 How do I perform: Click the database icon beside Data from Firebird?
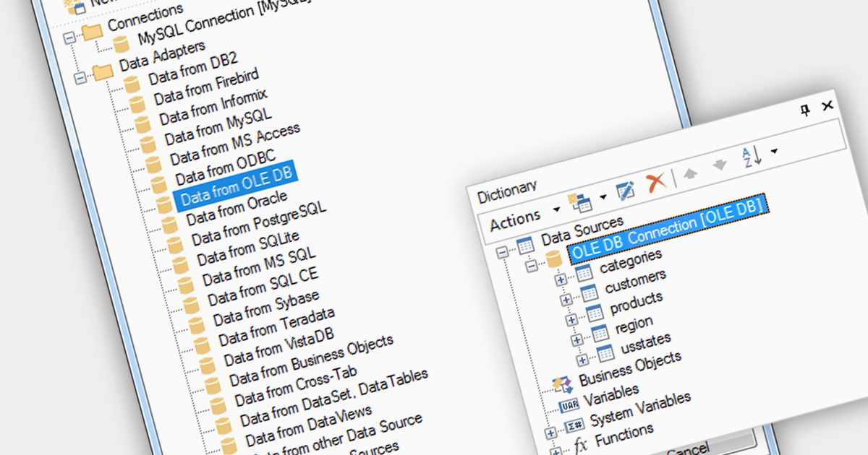138,104
